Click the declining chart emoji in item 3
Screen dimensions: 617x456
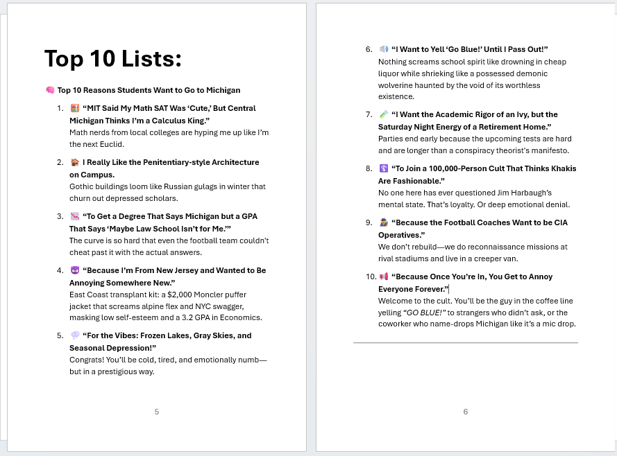75,216
